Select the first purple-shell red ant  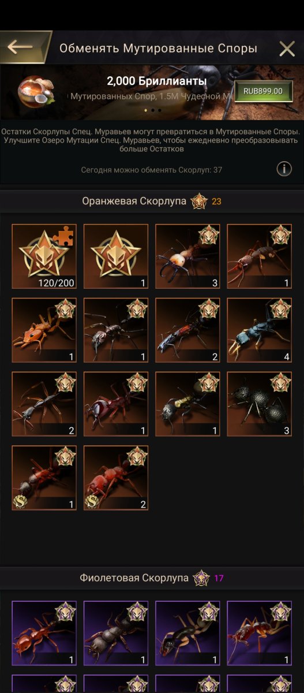(44, 633)
